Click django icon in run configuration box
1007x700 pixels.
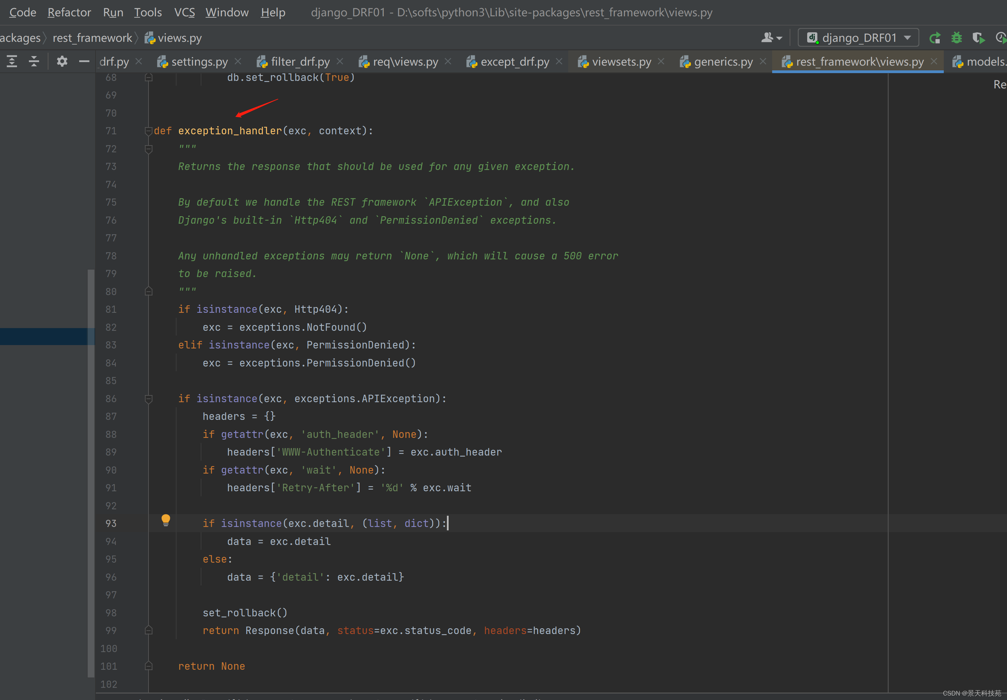click(x=813, y=38)
